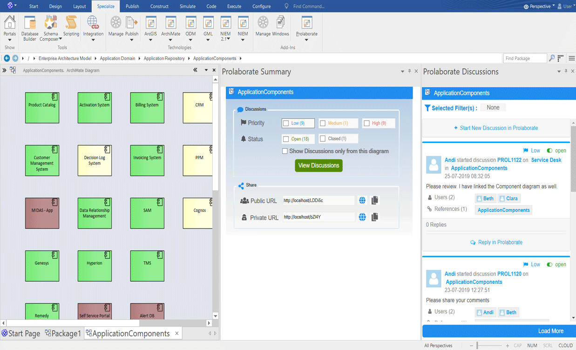Open the PROL1122 discussion link

(509, 160)
